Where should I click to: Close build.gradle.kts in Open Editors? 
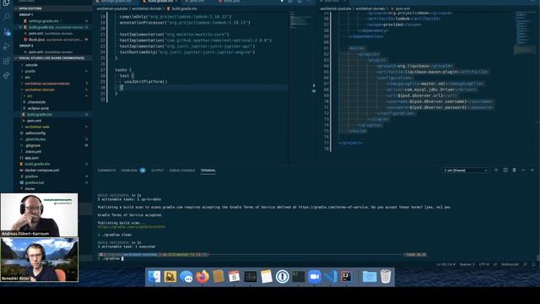20,27
